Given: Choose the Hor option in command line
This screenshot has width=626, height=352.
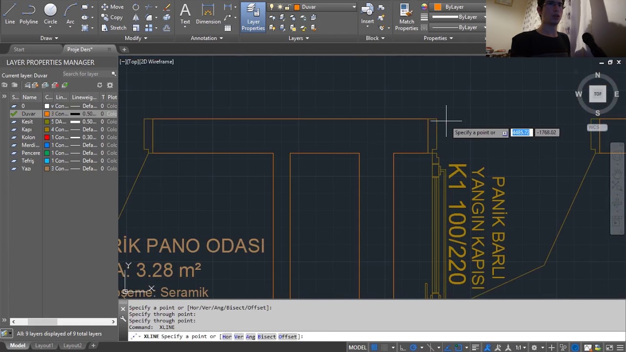Looking at the screenshot, I should 227,337.
